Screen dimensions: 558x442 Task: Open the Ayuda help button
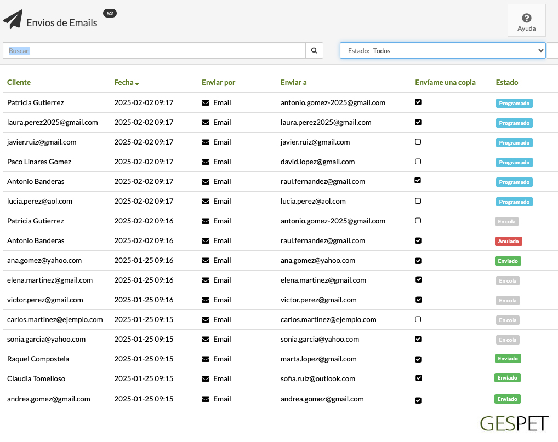coord(526,21)
